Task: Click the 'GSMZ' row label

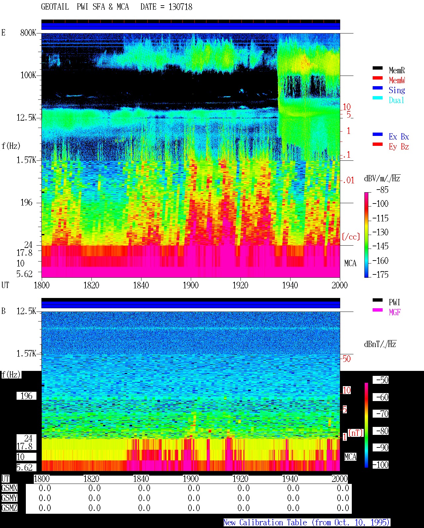Action: [9, 508]
